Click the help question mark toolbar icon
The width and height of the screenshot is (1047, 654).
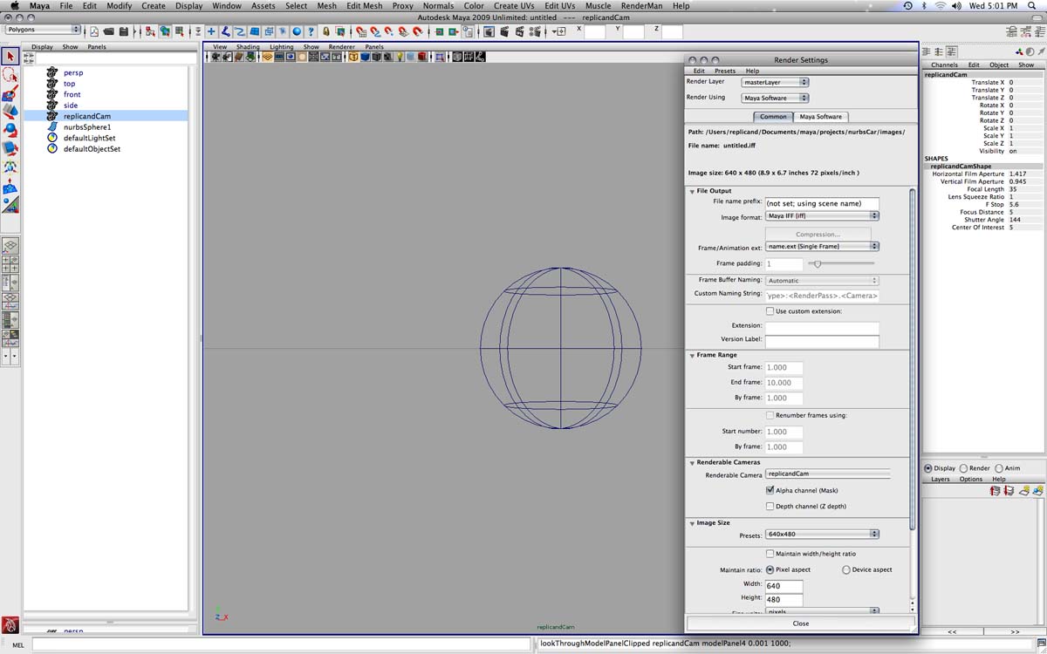(x=311, y=31)
